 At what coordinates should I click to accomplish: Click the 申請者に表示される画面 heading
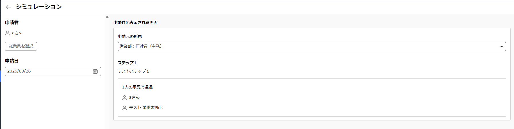[x=135, y=23]
